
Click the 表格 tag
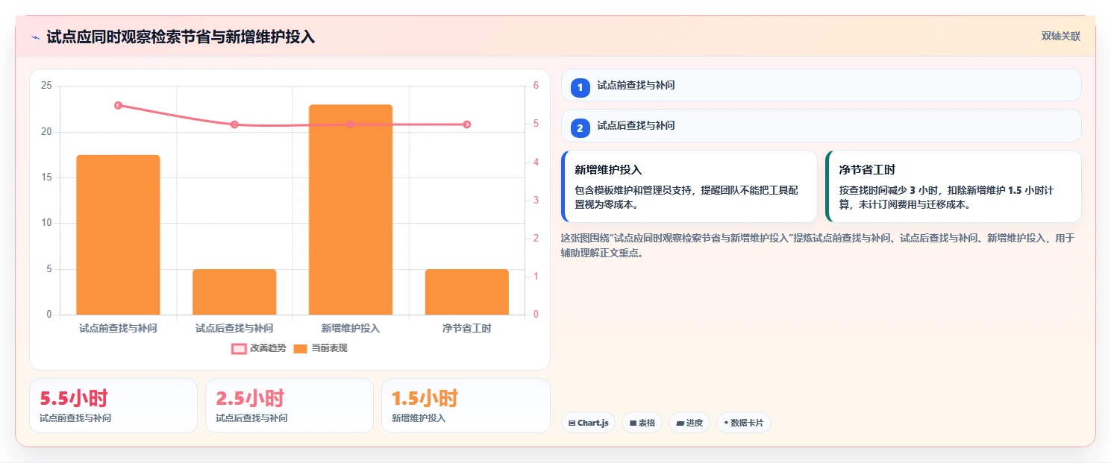click(642, 423)
